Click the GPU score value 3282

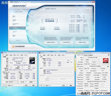click(x=43, y=29)
